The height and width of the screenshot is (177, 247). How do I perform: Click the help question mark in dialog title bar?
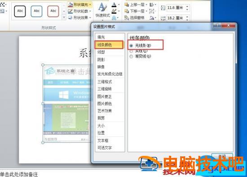click(x=217, y=25)
